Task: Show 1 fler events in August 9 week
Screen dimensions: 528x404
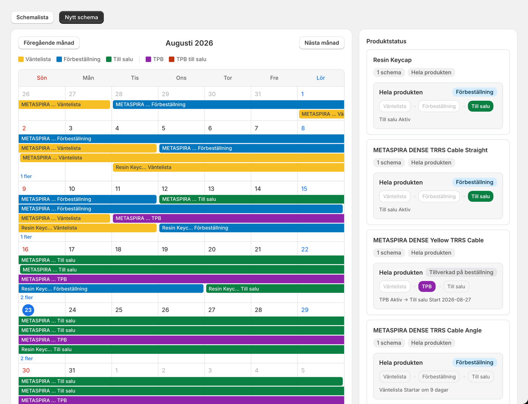Action: tap(26, 237)
